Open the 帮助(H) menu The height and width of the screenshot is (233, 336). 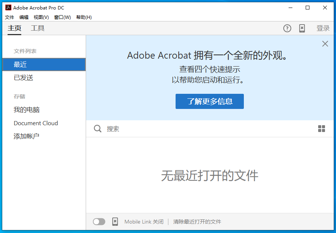84,17
